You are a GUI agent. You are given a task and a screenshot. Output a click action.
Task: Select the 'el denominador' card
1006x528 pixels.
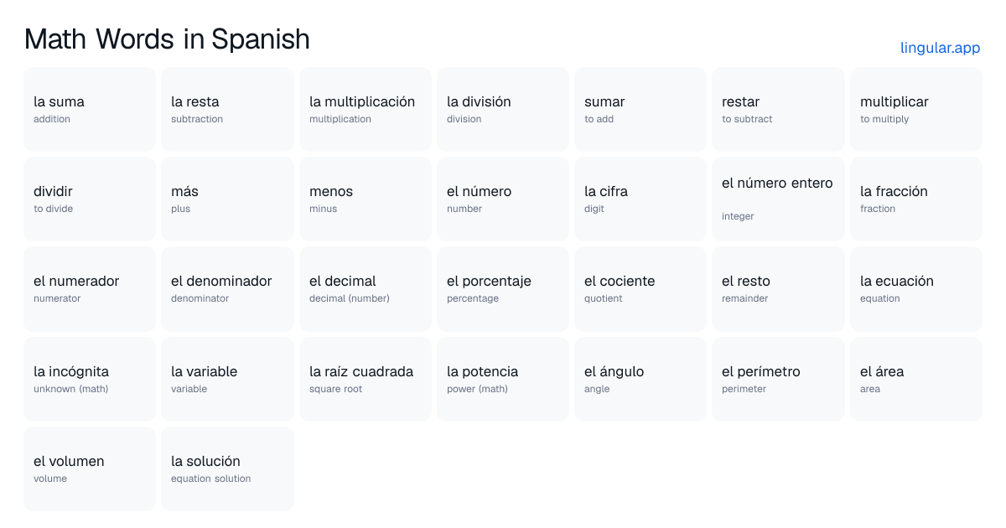tap(227, 289)
